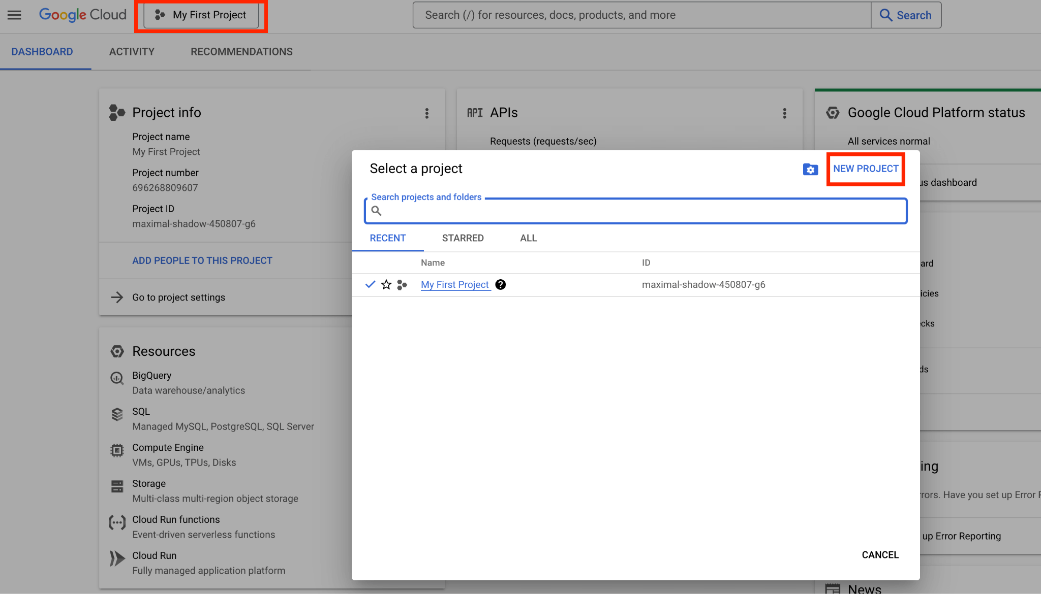
Task: Switch to the ACTIVITY tab
Action: 132,52
